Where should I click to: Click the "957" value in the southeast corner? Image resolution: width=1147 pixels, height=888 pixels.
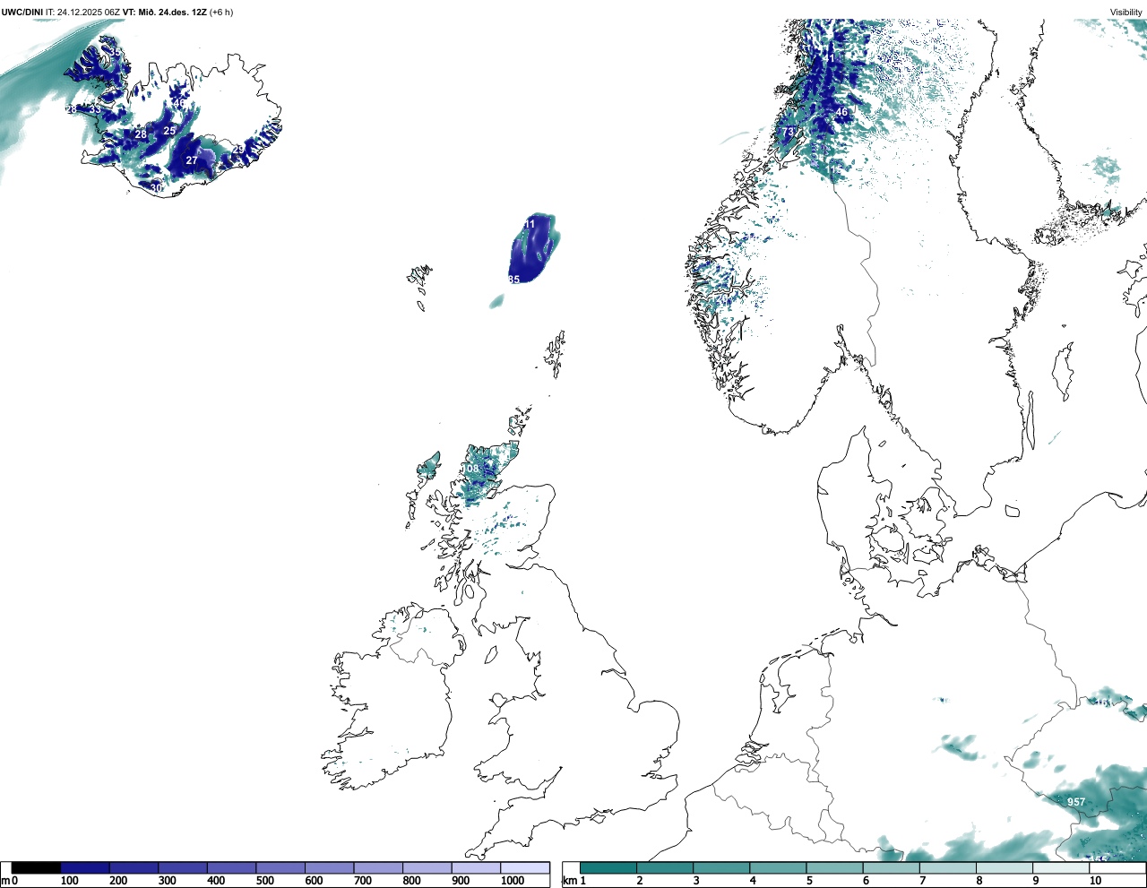pos(1076,802)
